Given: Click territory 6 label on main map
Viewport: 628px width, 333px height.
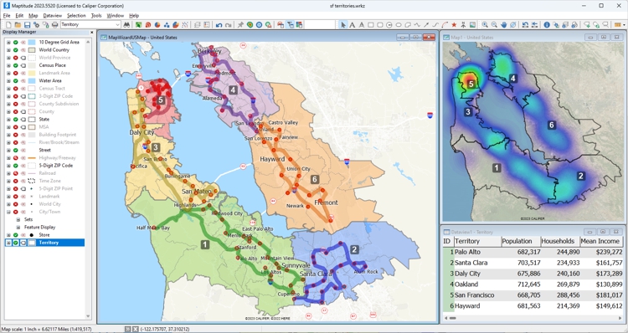Looking at the screenshot, I should pyautogui.click(x=315, y=179).
